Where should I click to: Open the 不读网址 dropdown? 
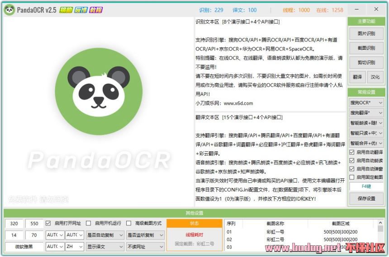pyautogui.click(x=145, y=247)
